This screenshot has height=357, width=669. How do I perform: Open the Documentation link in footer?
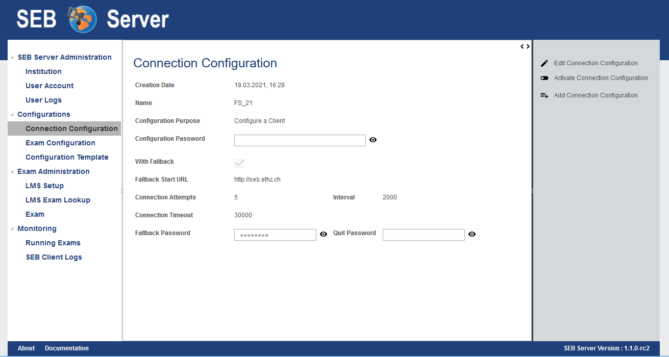(x=67, y=348)
